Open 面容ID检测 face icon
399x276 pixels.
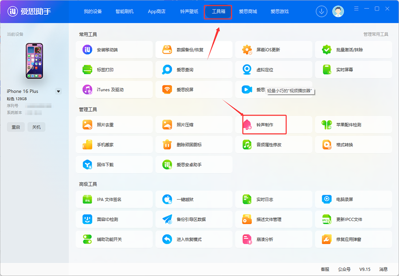tap(87, 219)
